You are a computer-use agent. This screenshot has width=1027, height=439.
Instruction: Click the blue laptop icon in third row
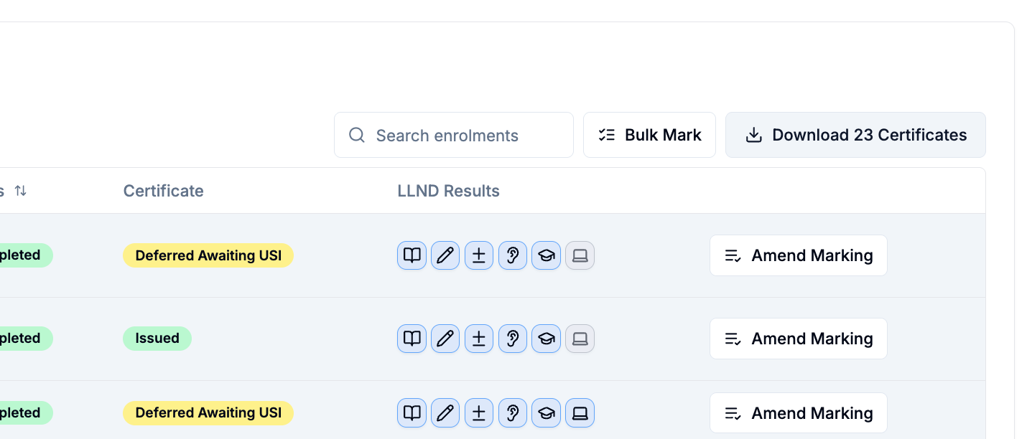[580, 413]
